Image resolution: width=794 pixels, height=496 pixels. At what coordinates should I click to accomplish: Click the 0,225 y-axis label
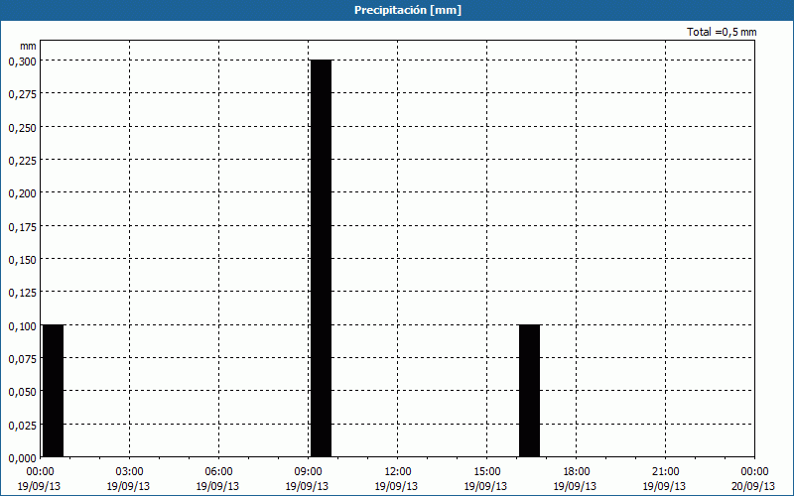point(22,161)
